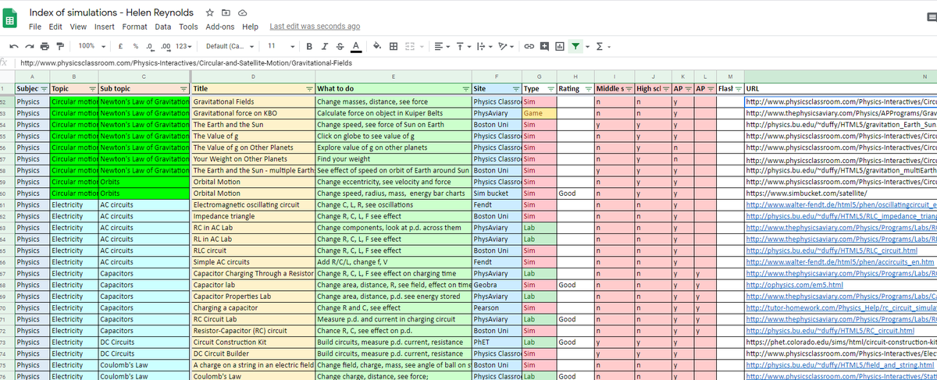Change the cell fill color
The height and width of the screenshot is (380, 937).
pyautogui.click(x=377, y=46)
